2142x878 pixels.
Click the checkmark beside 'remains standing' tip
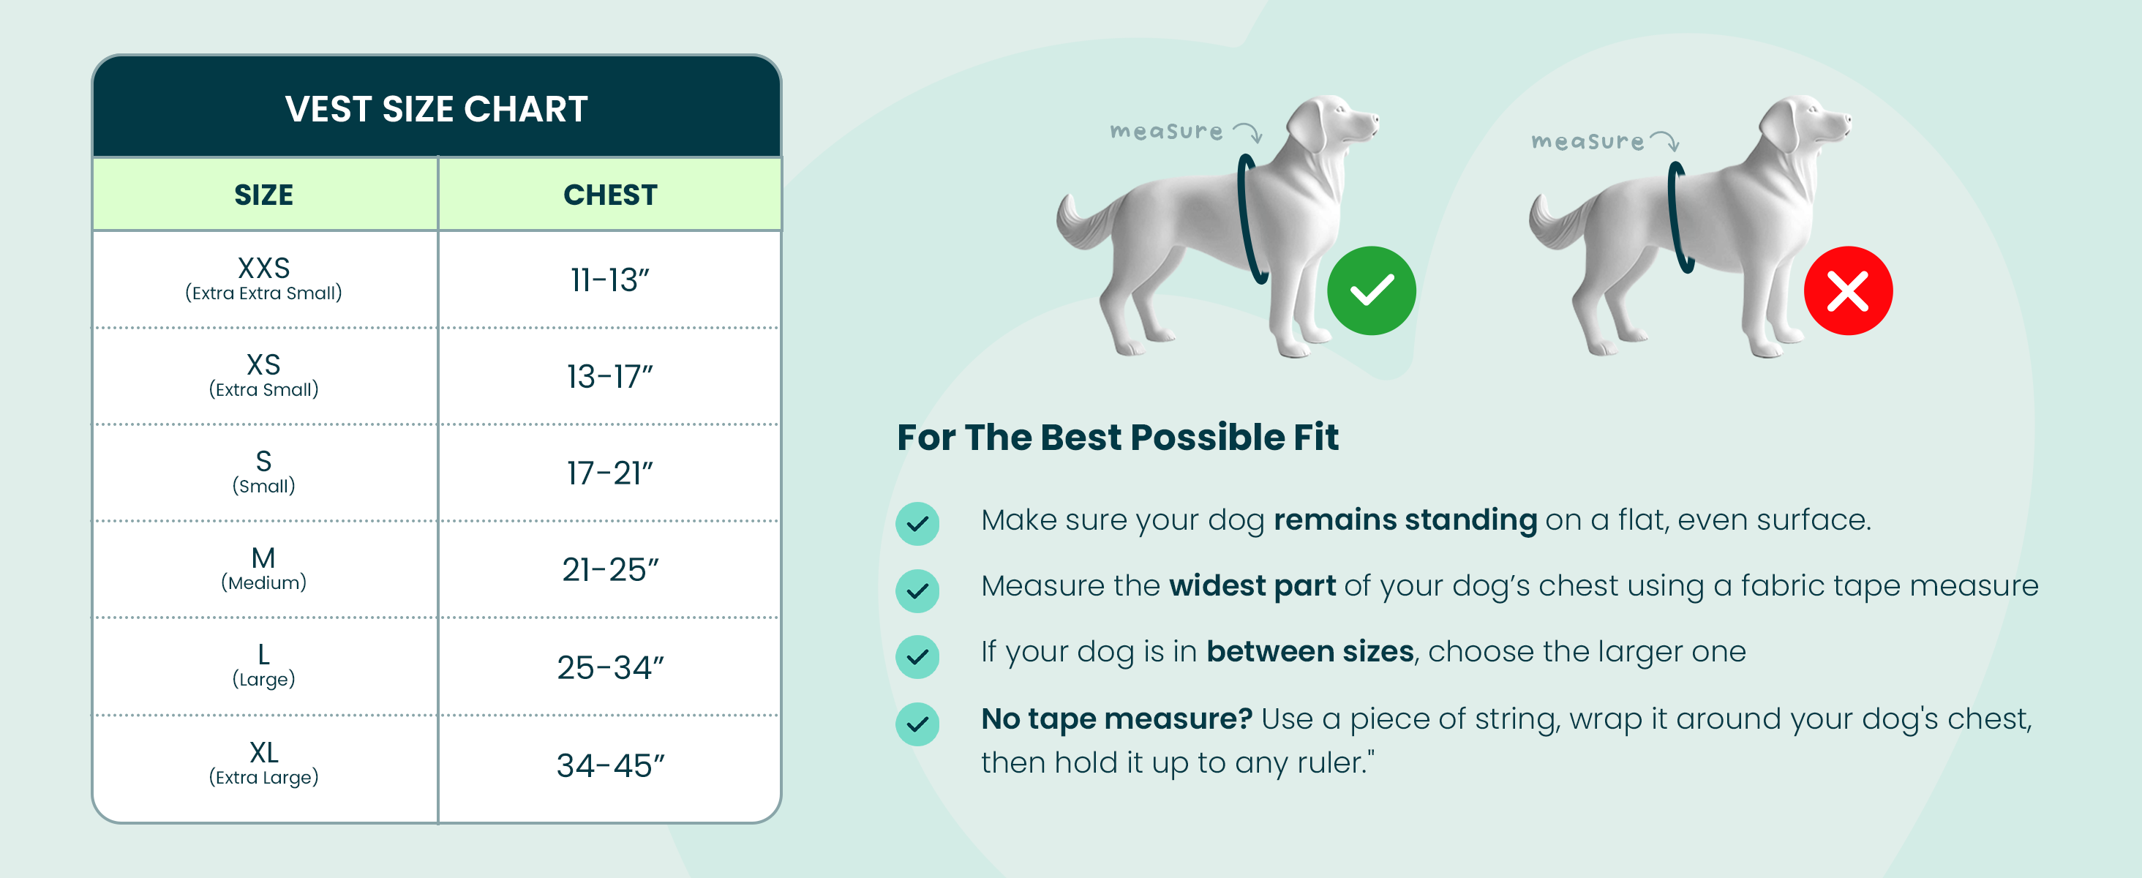(x=917, y=524)
